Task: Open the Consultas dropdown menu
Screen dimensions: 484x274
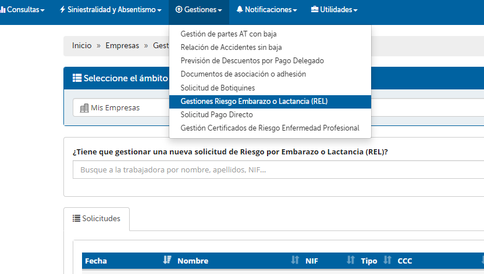Action: (24, 10)
